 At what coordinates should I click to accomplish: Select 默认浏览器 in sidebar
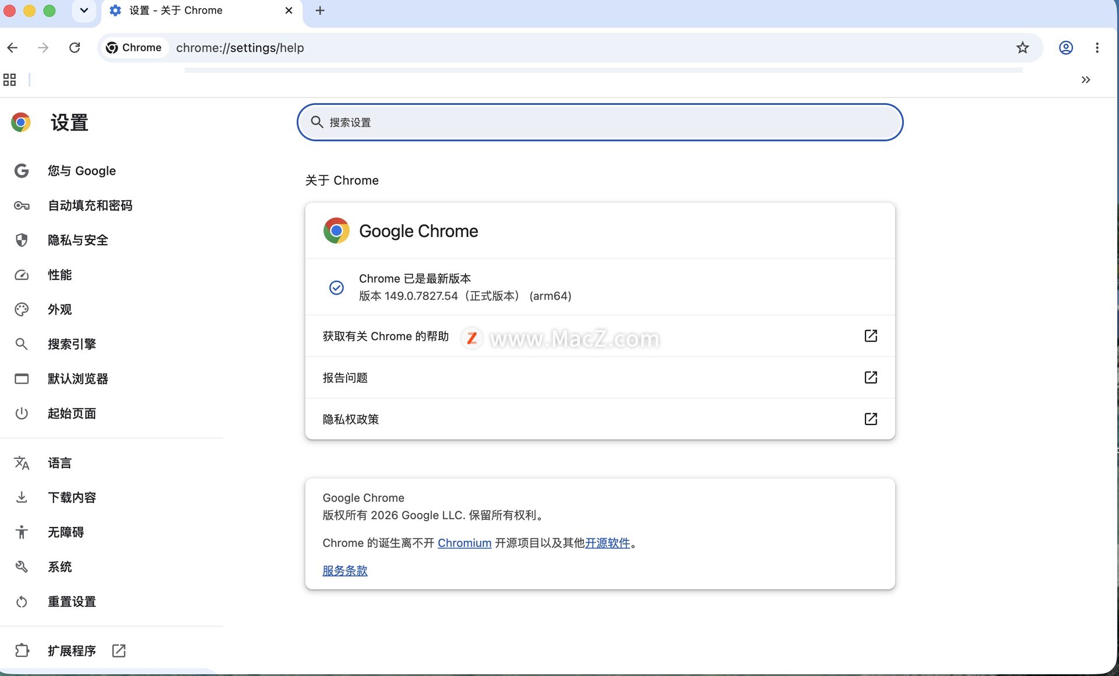point(78,378)
